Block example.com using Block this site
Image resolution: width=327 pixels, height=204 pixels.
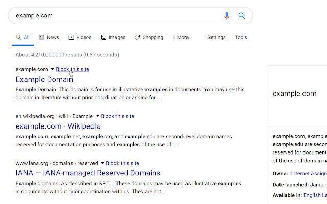tap(73, 69)
